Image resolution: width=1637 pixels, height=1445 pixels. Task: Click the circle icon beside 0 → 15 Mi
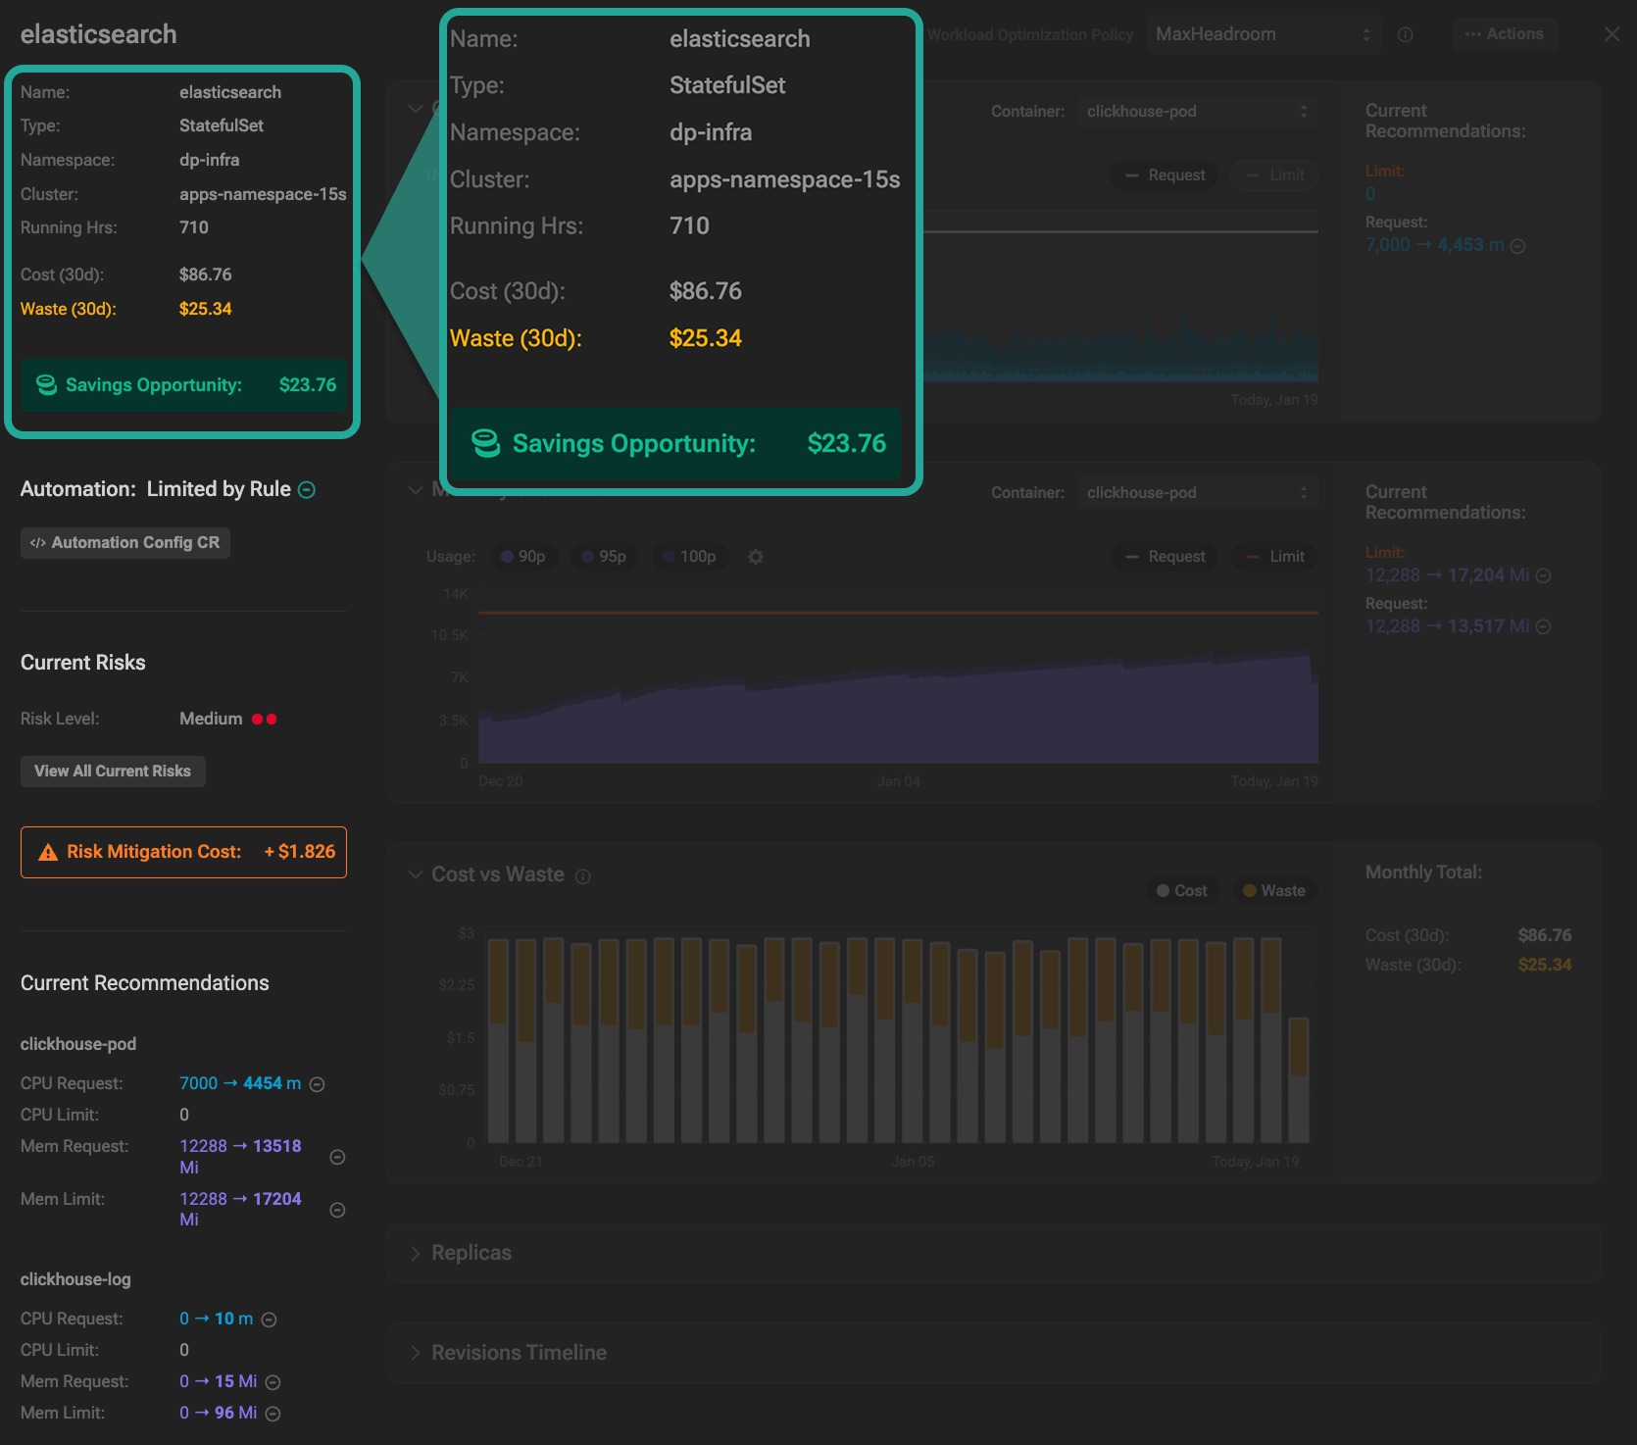[x=273, y=1382]
